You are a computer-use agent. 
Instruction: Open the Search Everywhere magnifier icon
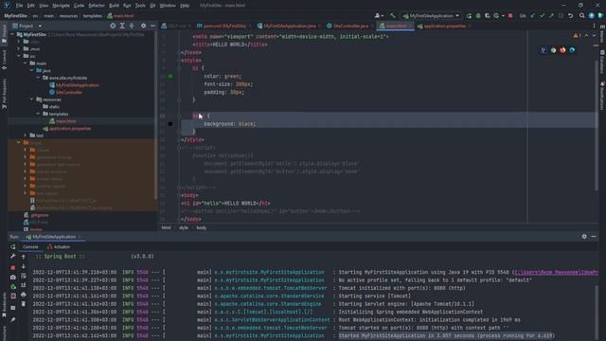coord(581,16)
